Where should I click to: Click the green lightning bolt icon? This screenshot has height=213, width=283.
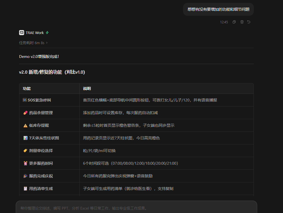[47, 33]
